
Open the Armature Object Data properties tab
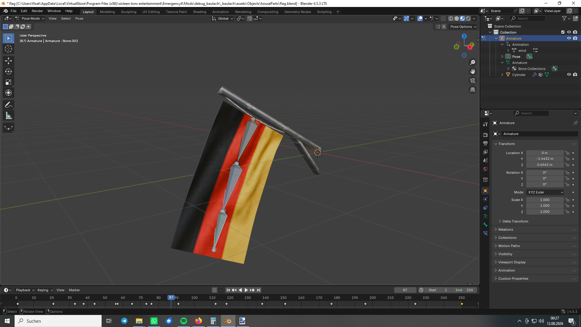(x=485, y=216)
